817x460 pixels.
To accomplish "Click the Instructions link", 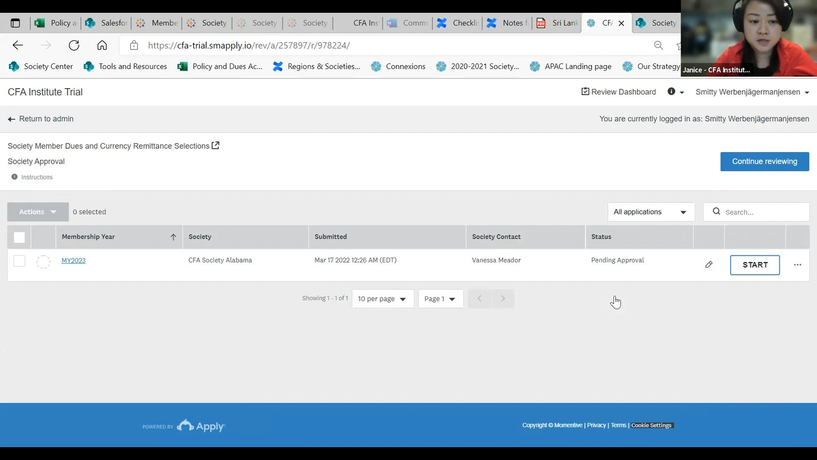I will [x=37, y=177].
